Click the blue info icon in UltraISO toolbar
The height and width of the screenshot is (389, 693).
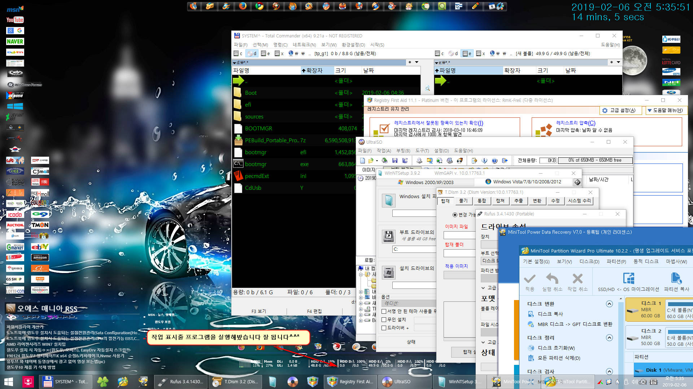[484, 161]
